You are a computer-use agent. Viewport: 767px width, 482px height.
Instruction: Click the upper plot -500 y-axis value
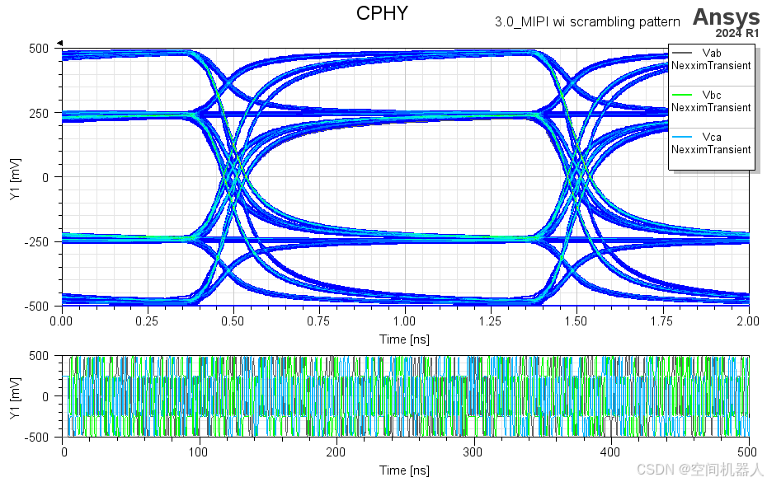coord(36,307)
